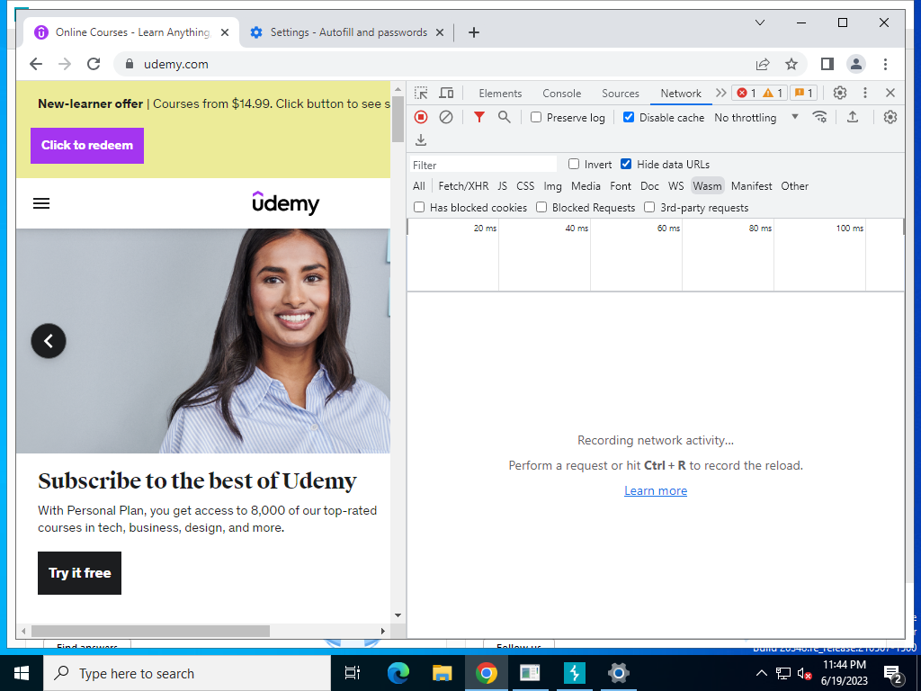
Task: View site information lock icon
Action: (x=130, y=64)
